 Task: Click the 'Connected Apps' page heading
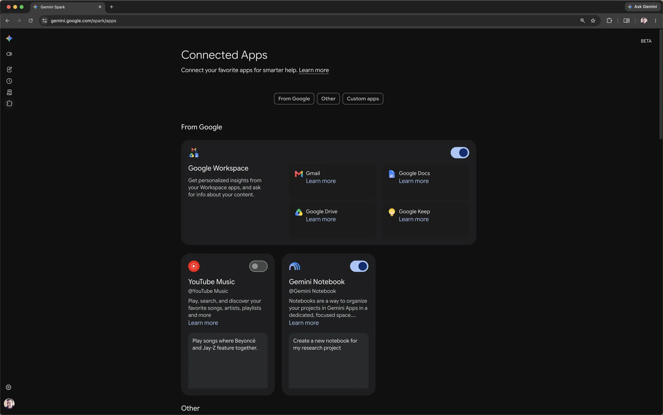(224, 55)
